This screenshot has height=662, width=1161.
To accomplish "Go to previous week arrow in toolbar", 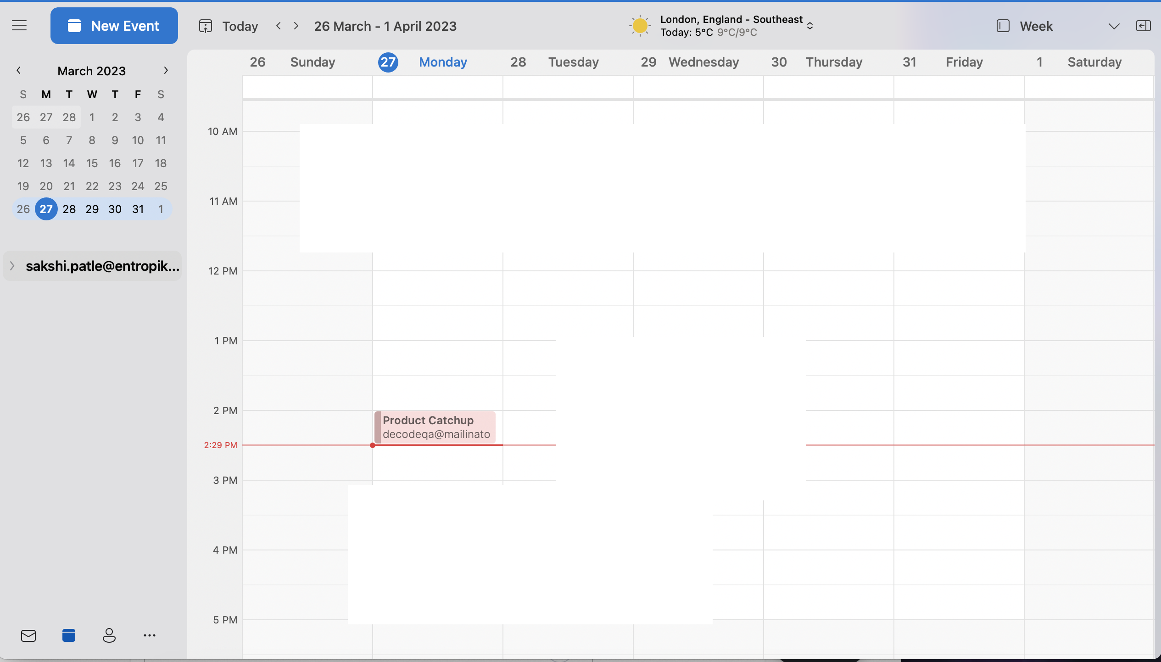I will pos(279,26).
